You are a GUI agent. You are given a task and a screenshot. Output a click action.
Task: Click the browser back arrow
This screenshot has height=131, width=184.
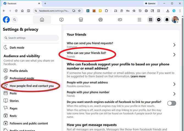point(4,11)
